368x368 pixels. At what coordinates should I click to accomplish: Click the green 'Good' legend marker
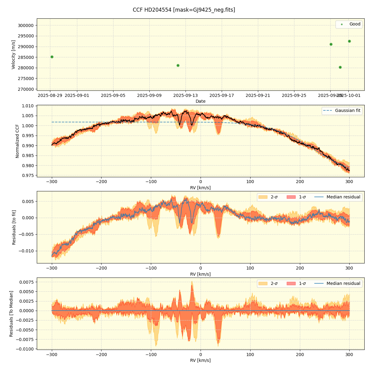(x=342, y=24)
